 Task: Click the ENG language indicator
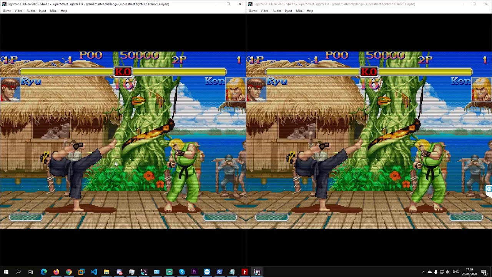[x=456, y=272]
